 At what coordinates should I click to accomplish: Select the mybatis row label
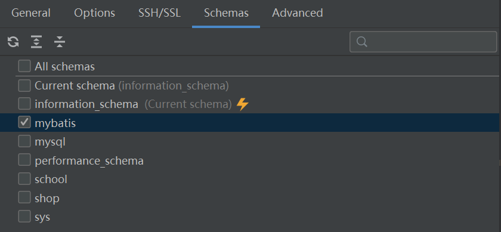tap(55, 123)
